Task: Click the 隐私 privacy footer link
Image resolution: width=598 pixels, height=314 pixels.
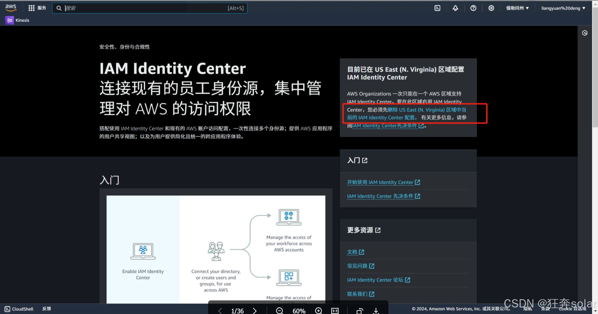Action: click(x=528, y=309)
